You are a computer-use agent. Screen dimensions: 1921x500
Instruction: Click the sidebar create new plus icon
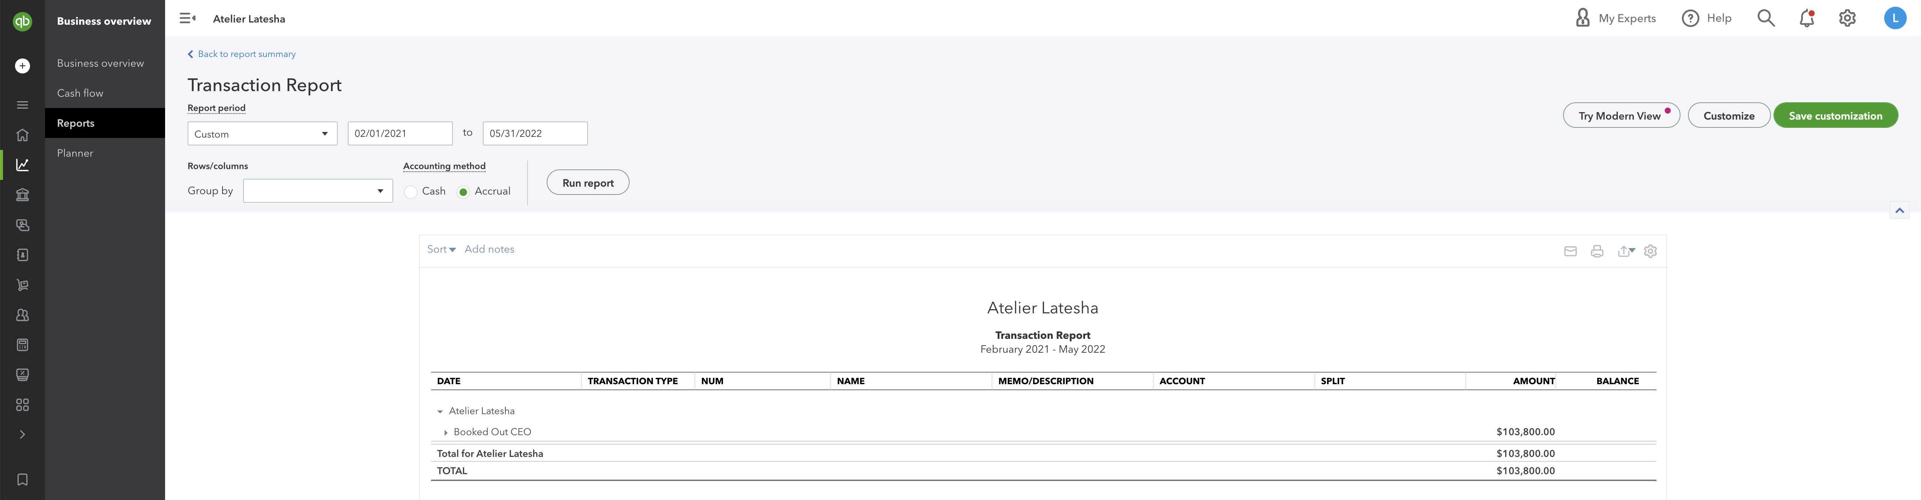point(23,66)
